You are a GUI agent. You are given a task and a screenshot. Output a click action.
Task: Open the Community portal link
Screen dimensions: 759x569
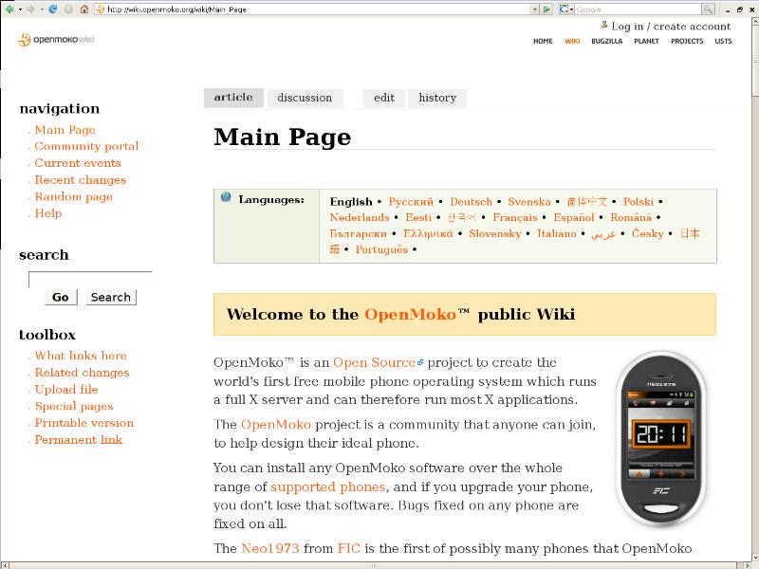86,146
